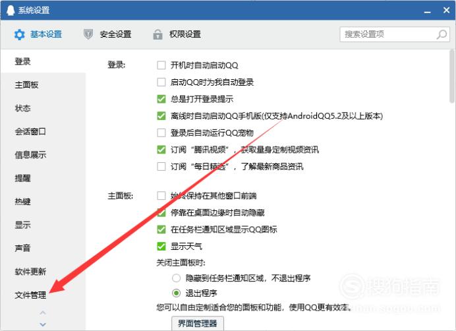Uncheck 在任务栏通知区域显示QQ图标
Image resolution: width=456 pixels, height=331 pixels.
point(161,229)
